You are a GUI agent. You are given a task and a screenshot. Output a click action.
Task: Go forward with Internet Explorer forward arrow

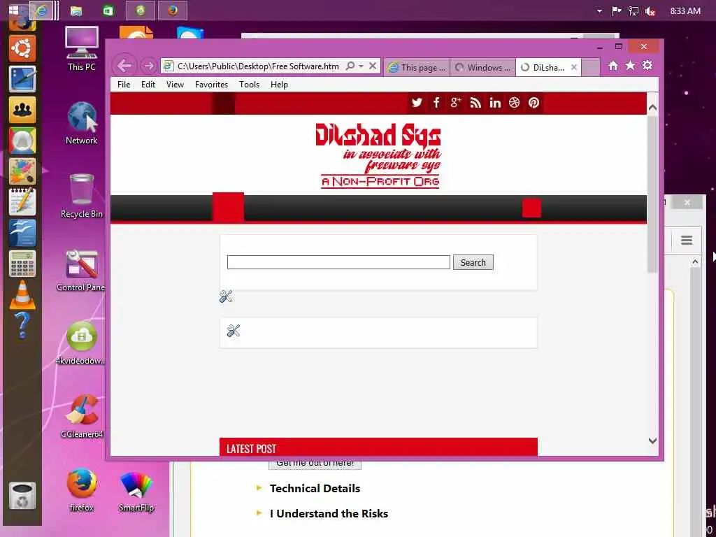(148, 66)
